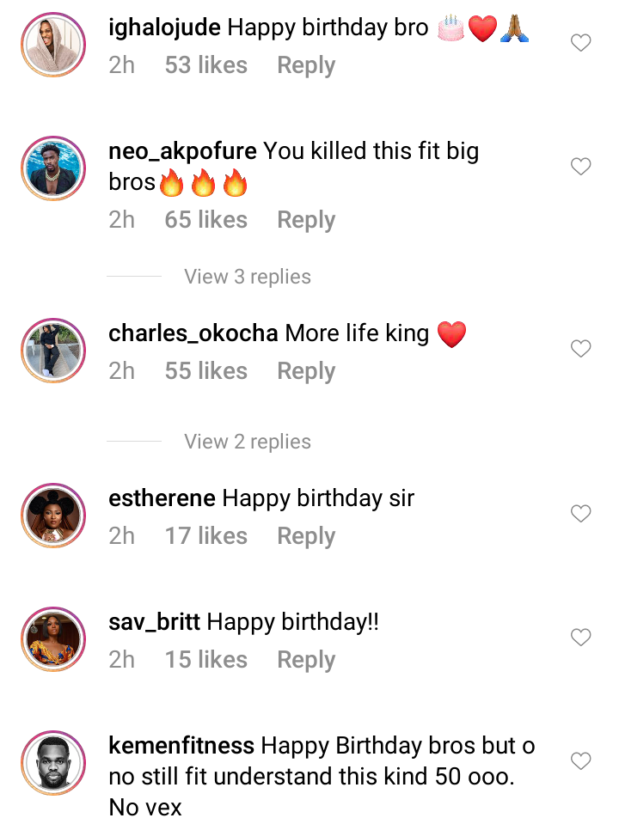View the "65 likes" list on neo_akpofure's comment
Screen dimensions: 619x818
pyautogui.click(x=205, y=220)
